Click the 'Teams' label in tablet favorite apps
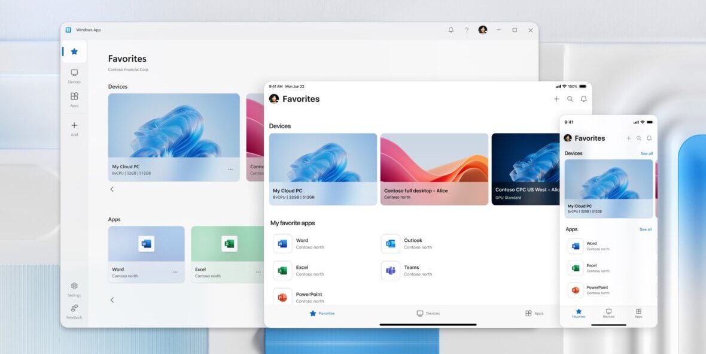Screen dimensions: 706x354 tap(412, 267)
